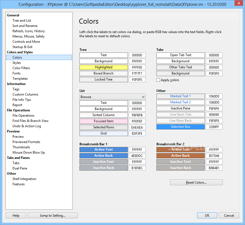This screenshot has height=225, width=245.
Task: Change the List Grid color label
Action: click(104, 133)
